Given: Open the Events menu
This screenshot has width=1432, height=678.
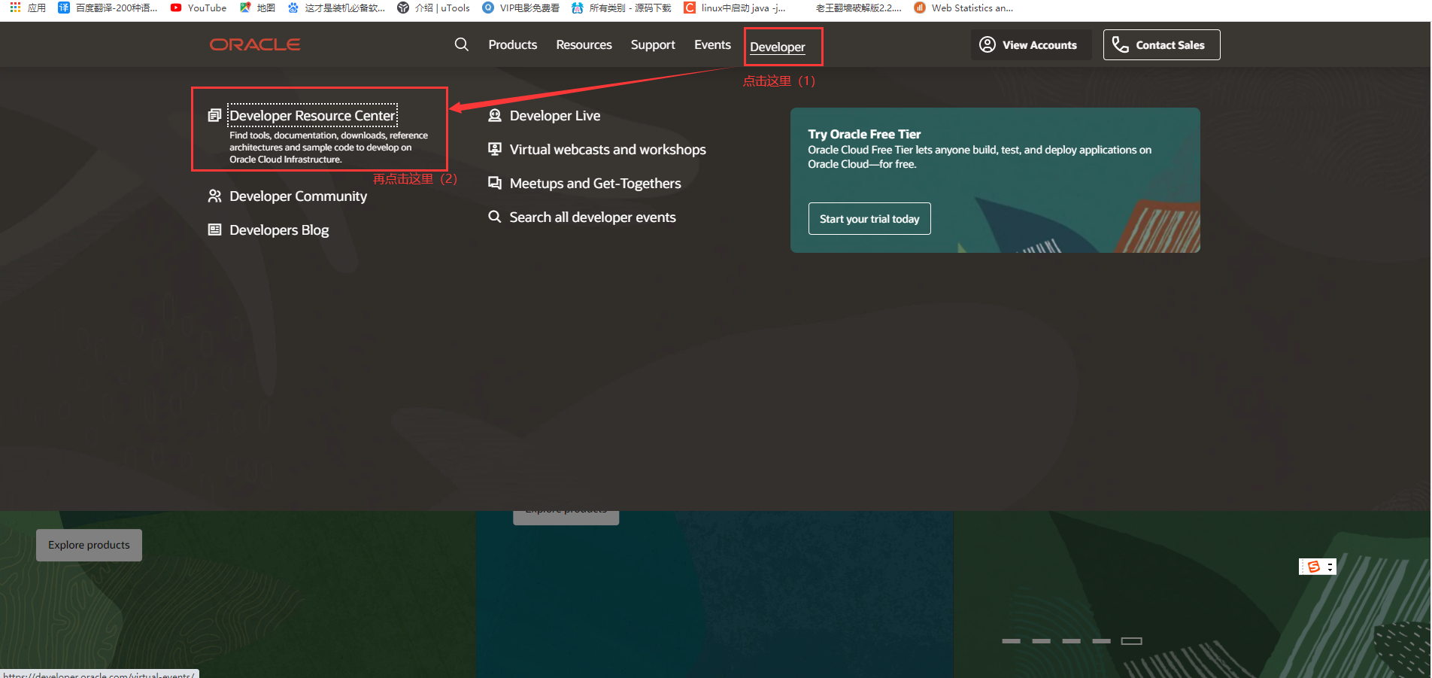Looking at the screenshot, I should click(712, 44).
